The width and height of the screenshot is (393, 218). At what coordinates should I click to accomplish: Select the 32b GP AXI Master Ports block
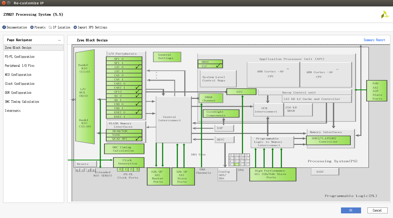coord(158,176)
